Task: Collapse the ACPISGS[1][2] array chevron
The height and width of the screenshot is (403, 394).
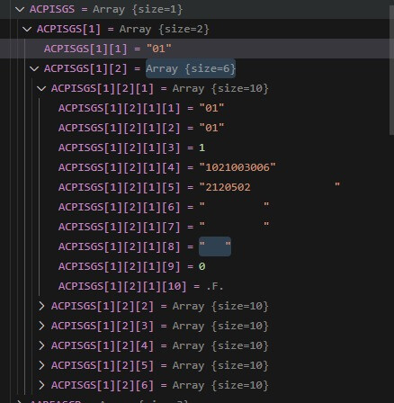Action: coord(34,68)
